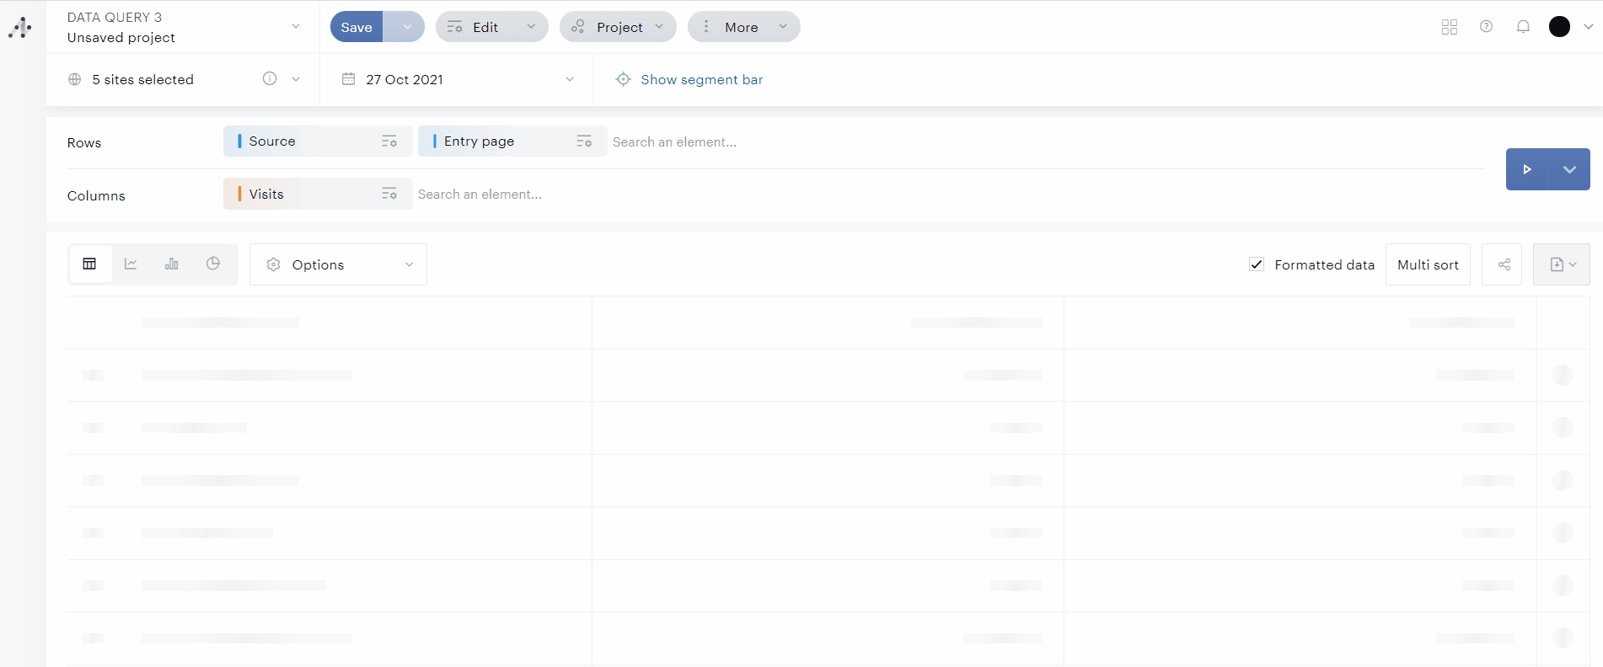Click the sites info icon
1603x667 pixels.
(270, 79)
